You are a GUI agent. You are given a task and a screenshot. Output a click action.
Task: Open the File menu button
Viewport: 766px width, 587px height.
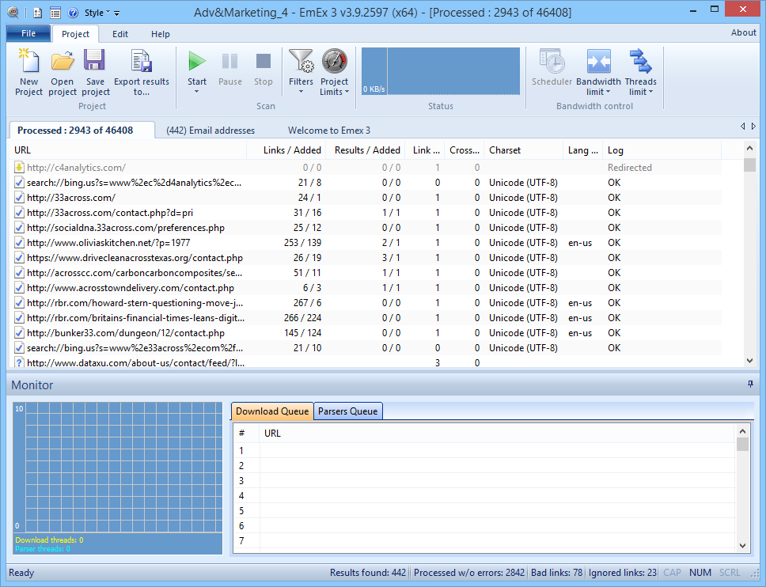point(28,33)
